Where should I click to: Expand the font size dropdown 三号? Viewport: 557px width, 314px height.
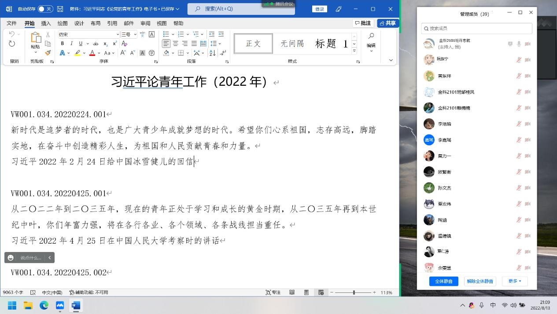coord(129,34)
